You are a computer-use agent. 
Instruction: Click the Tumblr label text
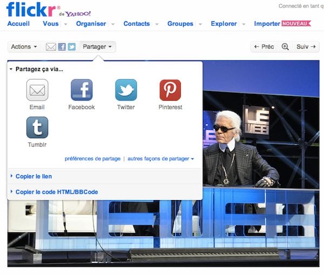(x=37, y=145)
